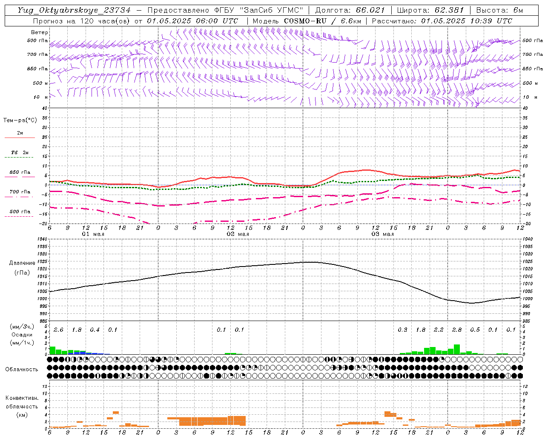Click the 500 гПа temperature legend entry
This screenshot has width=545, height=436.
(20, 212)
